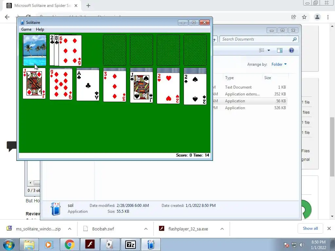The height and width of the screenshot is (251, 335).
Task: Click the volume speaker tray icon
Action: point(302,245)
